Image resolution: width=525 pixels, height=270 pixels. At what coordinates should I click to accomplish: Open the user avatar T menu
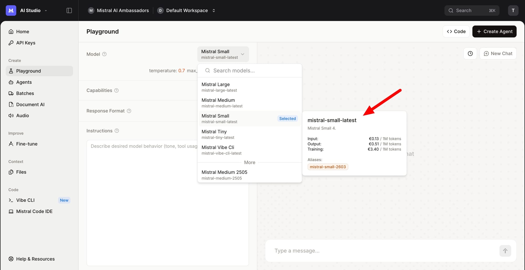click(513, 11)
